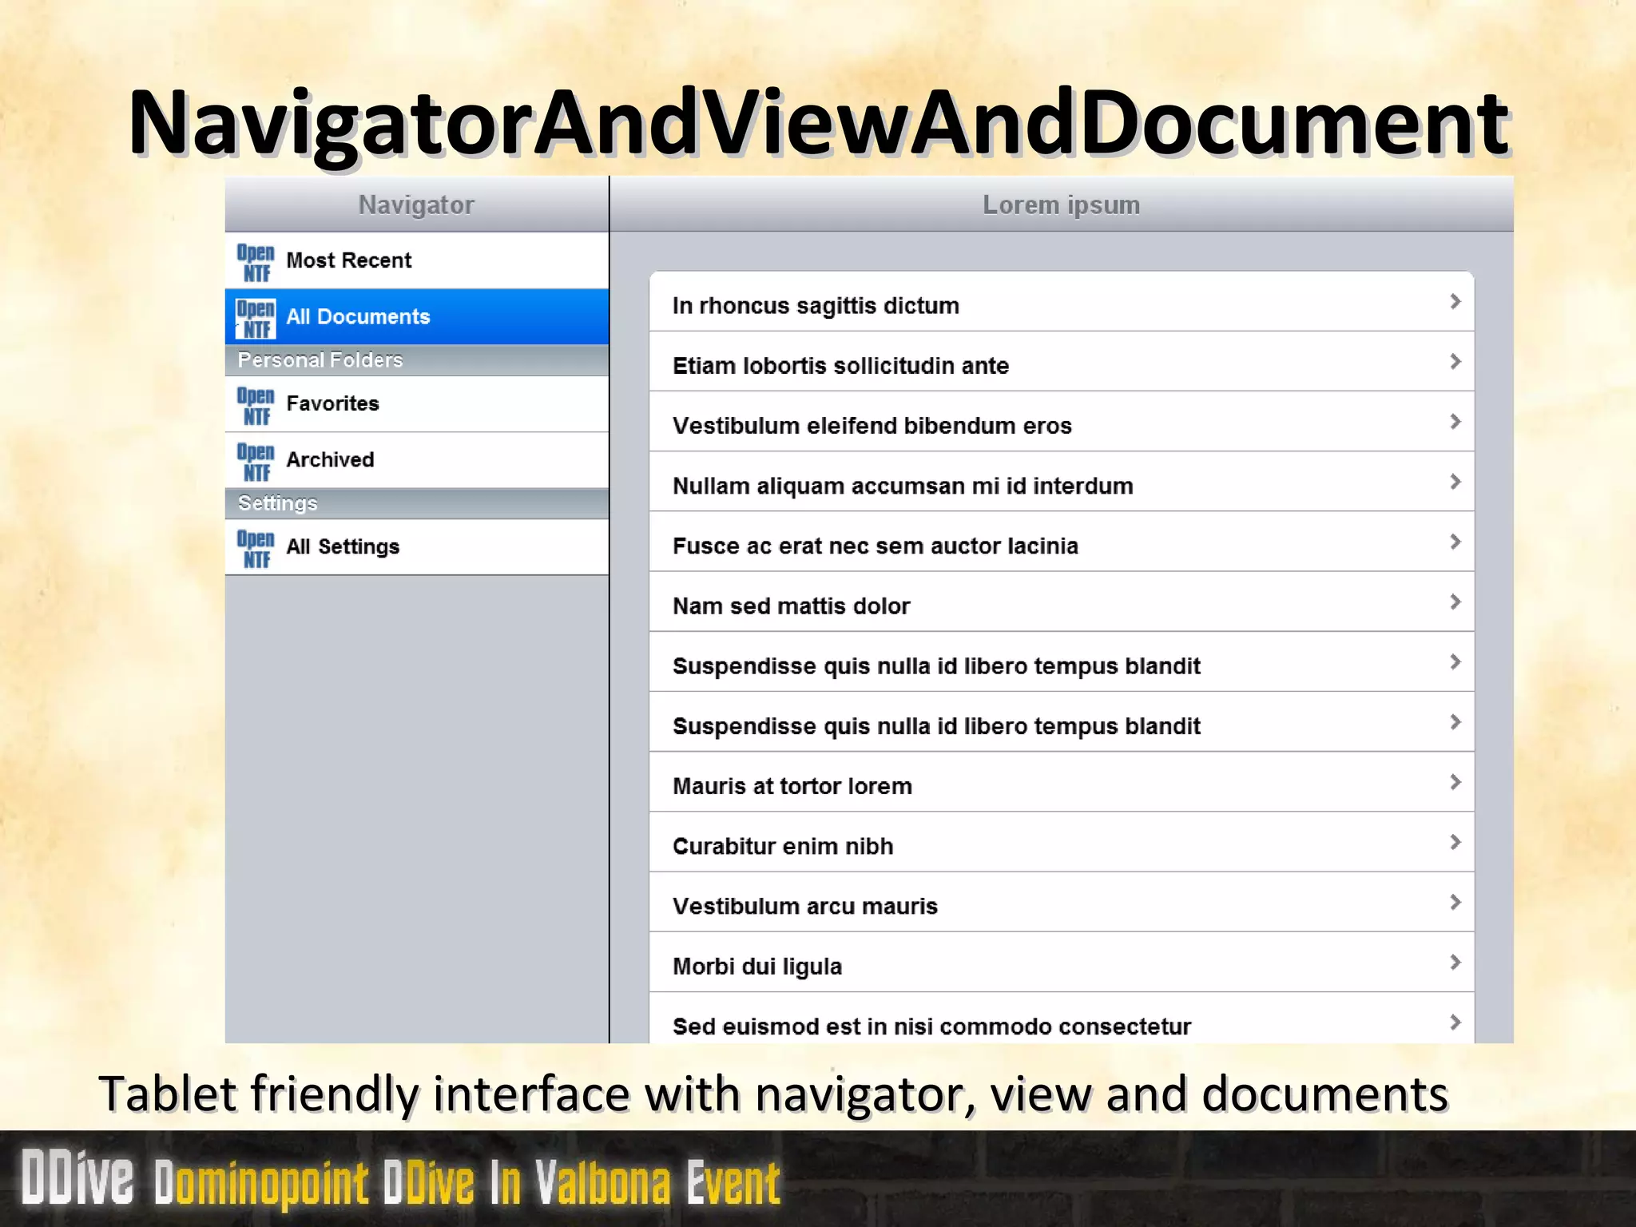
Task: Click the Navigator panel title
Action: pyautogui.click(x=416, y=204)
